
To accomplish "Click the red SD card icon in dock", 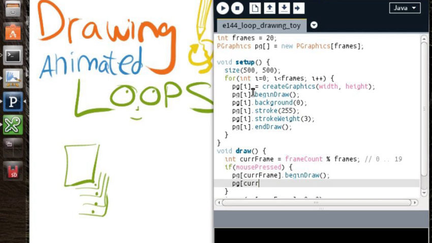I will 13,171.
